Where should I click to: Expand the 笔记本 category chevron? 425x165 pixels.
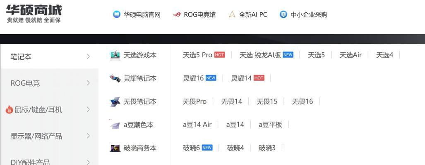click(x=88, y=57)
